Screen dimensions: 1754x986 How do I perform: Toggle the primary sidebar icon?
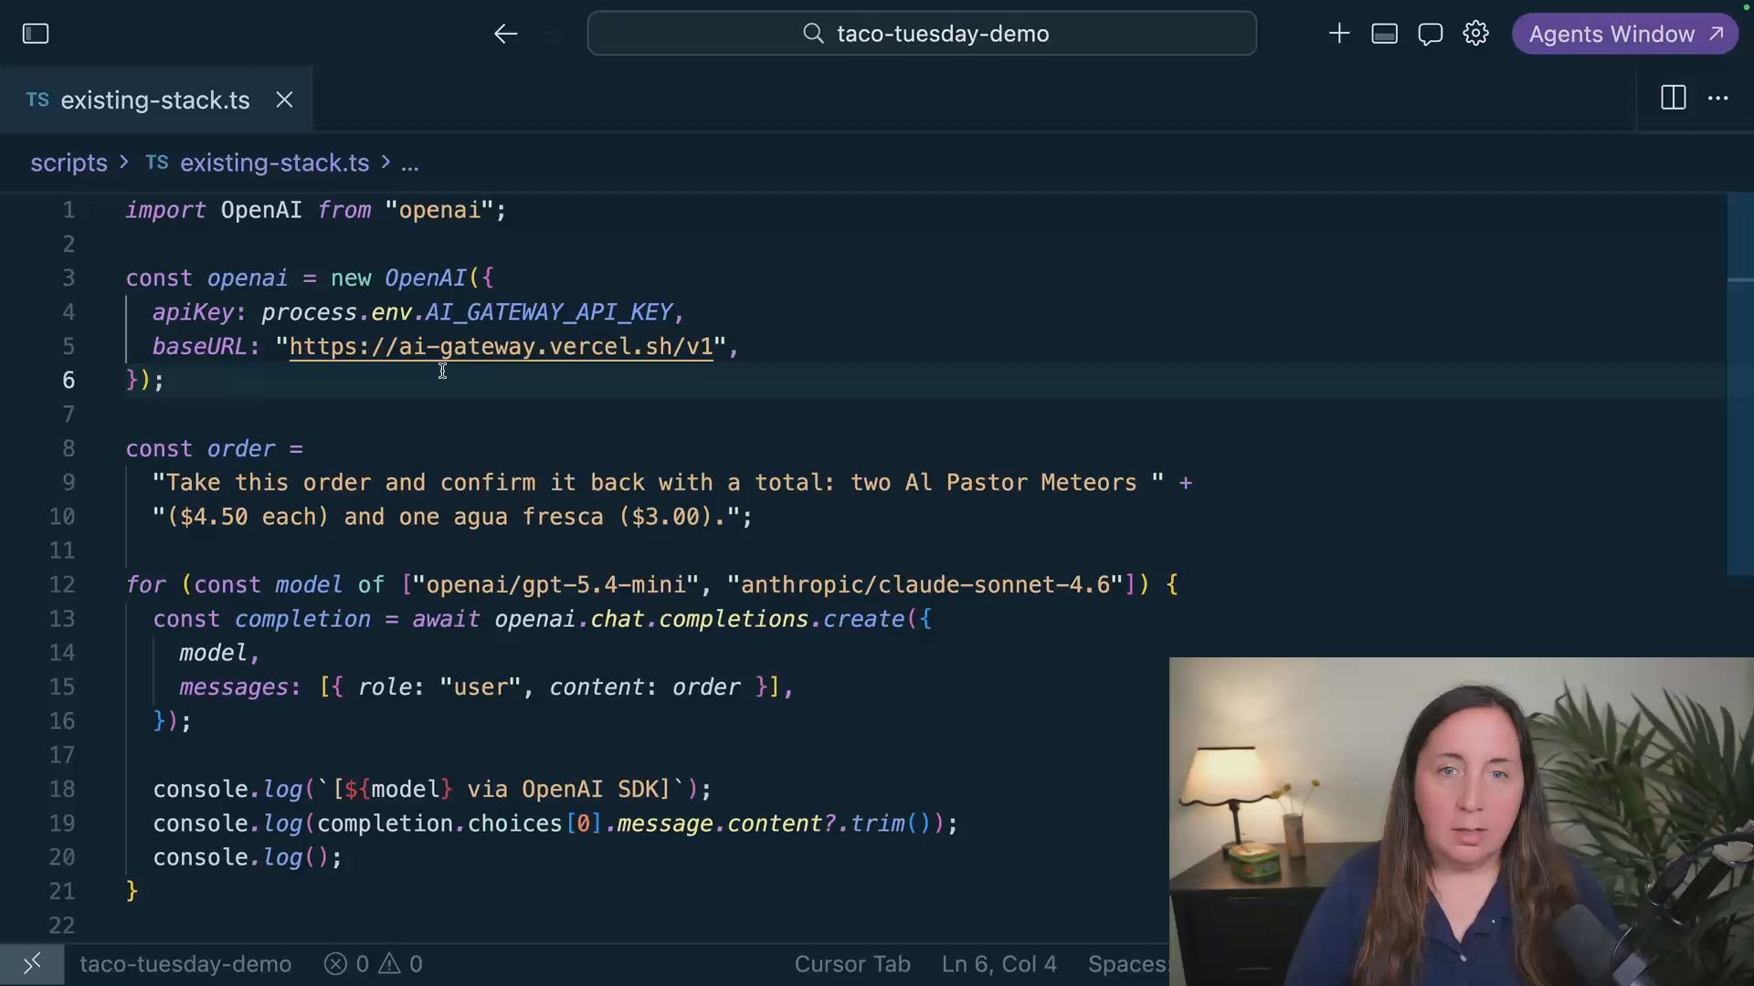pos(36,34)
